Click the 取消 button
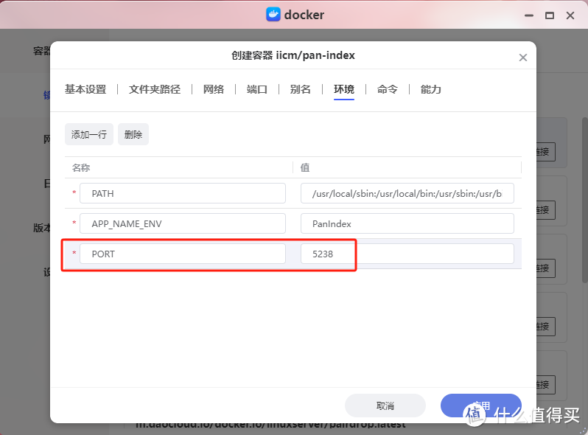This screenshot has width=588, height=435. [x=385, y=406]
